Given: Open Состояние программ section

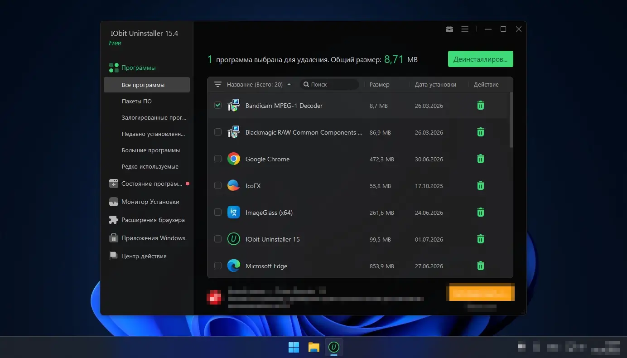Looking at the screenshot, I should 152,184.
